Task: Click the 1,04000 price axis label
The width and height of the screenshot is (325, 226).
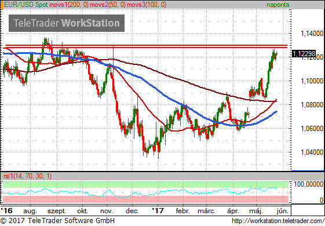Action: click(x=312, y=152)
